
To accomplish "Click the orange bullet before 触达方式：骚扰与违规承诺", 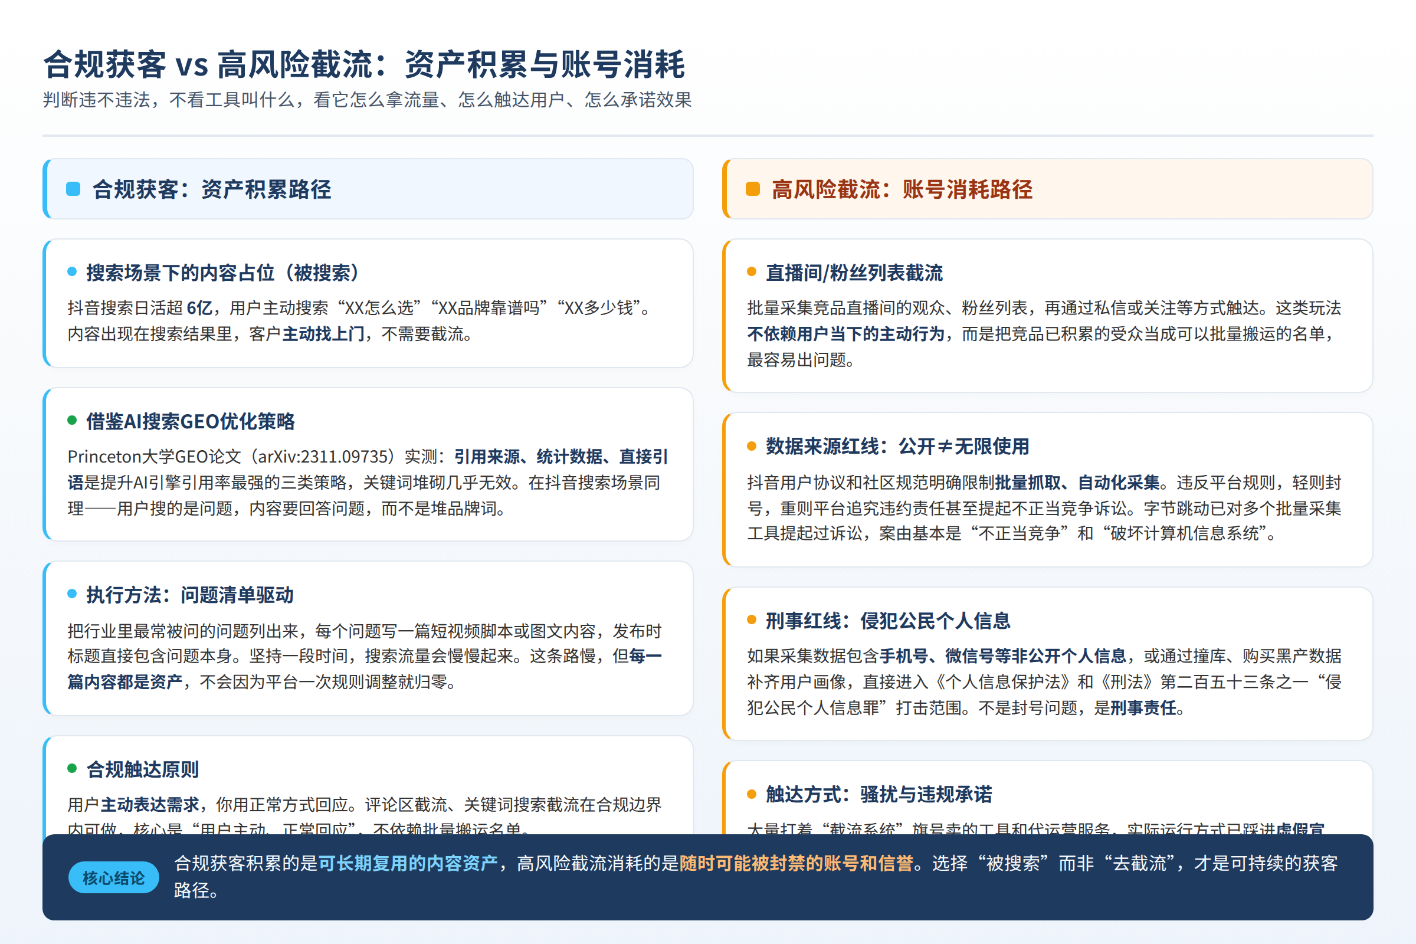I will tap(751, 794).
